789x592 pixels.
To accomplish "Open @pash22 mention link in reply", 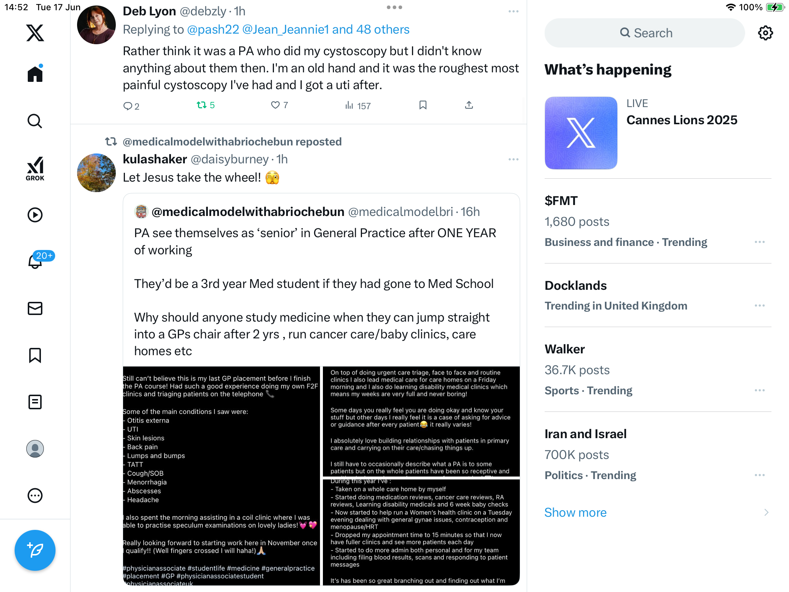I will click(x=213, y=29).
